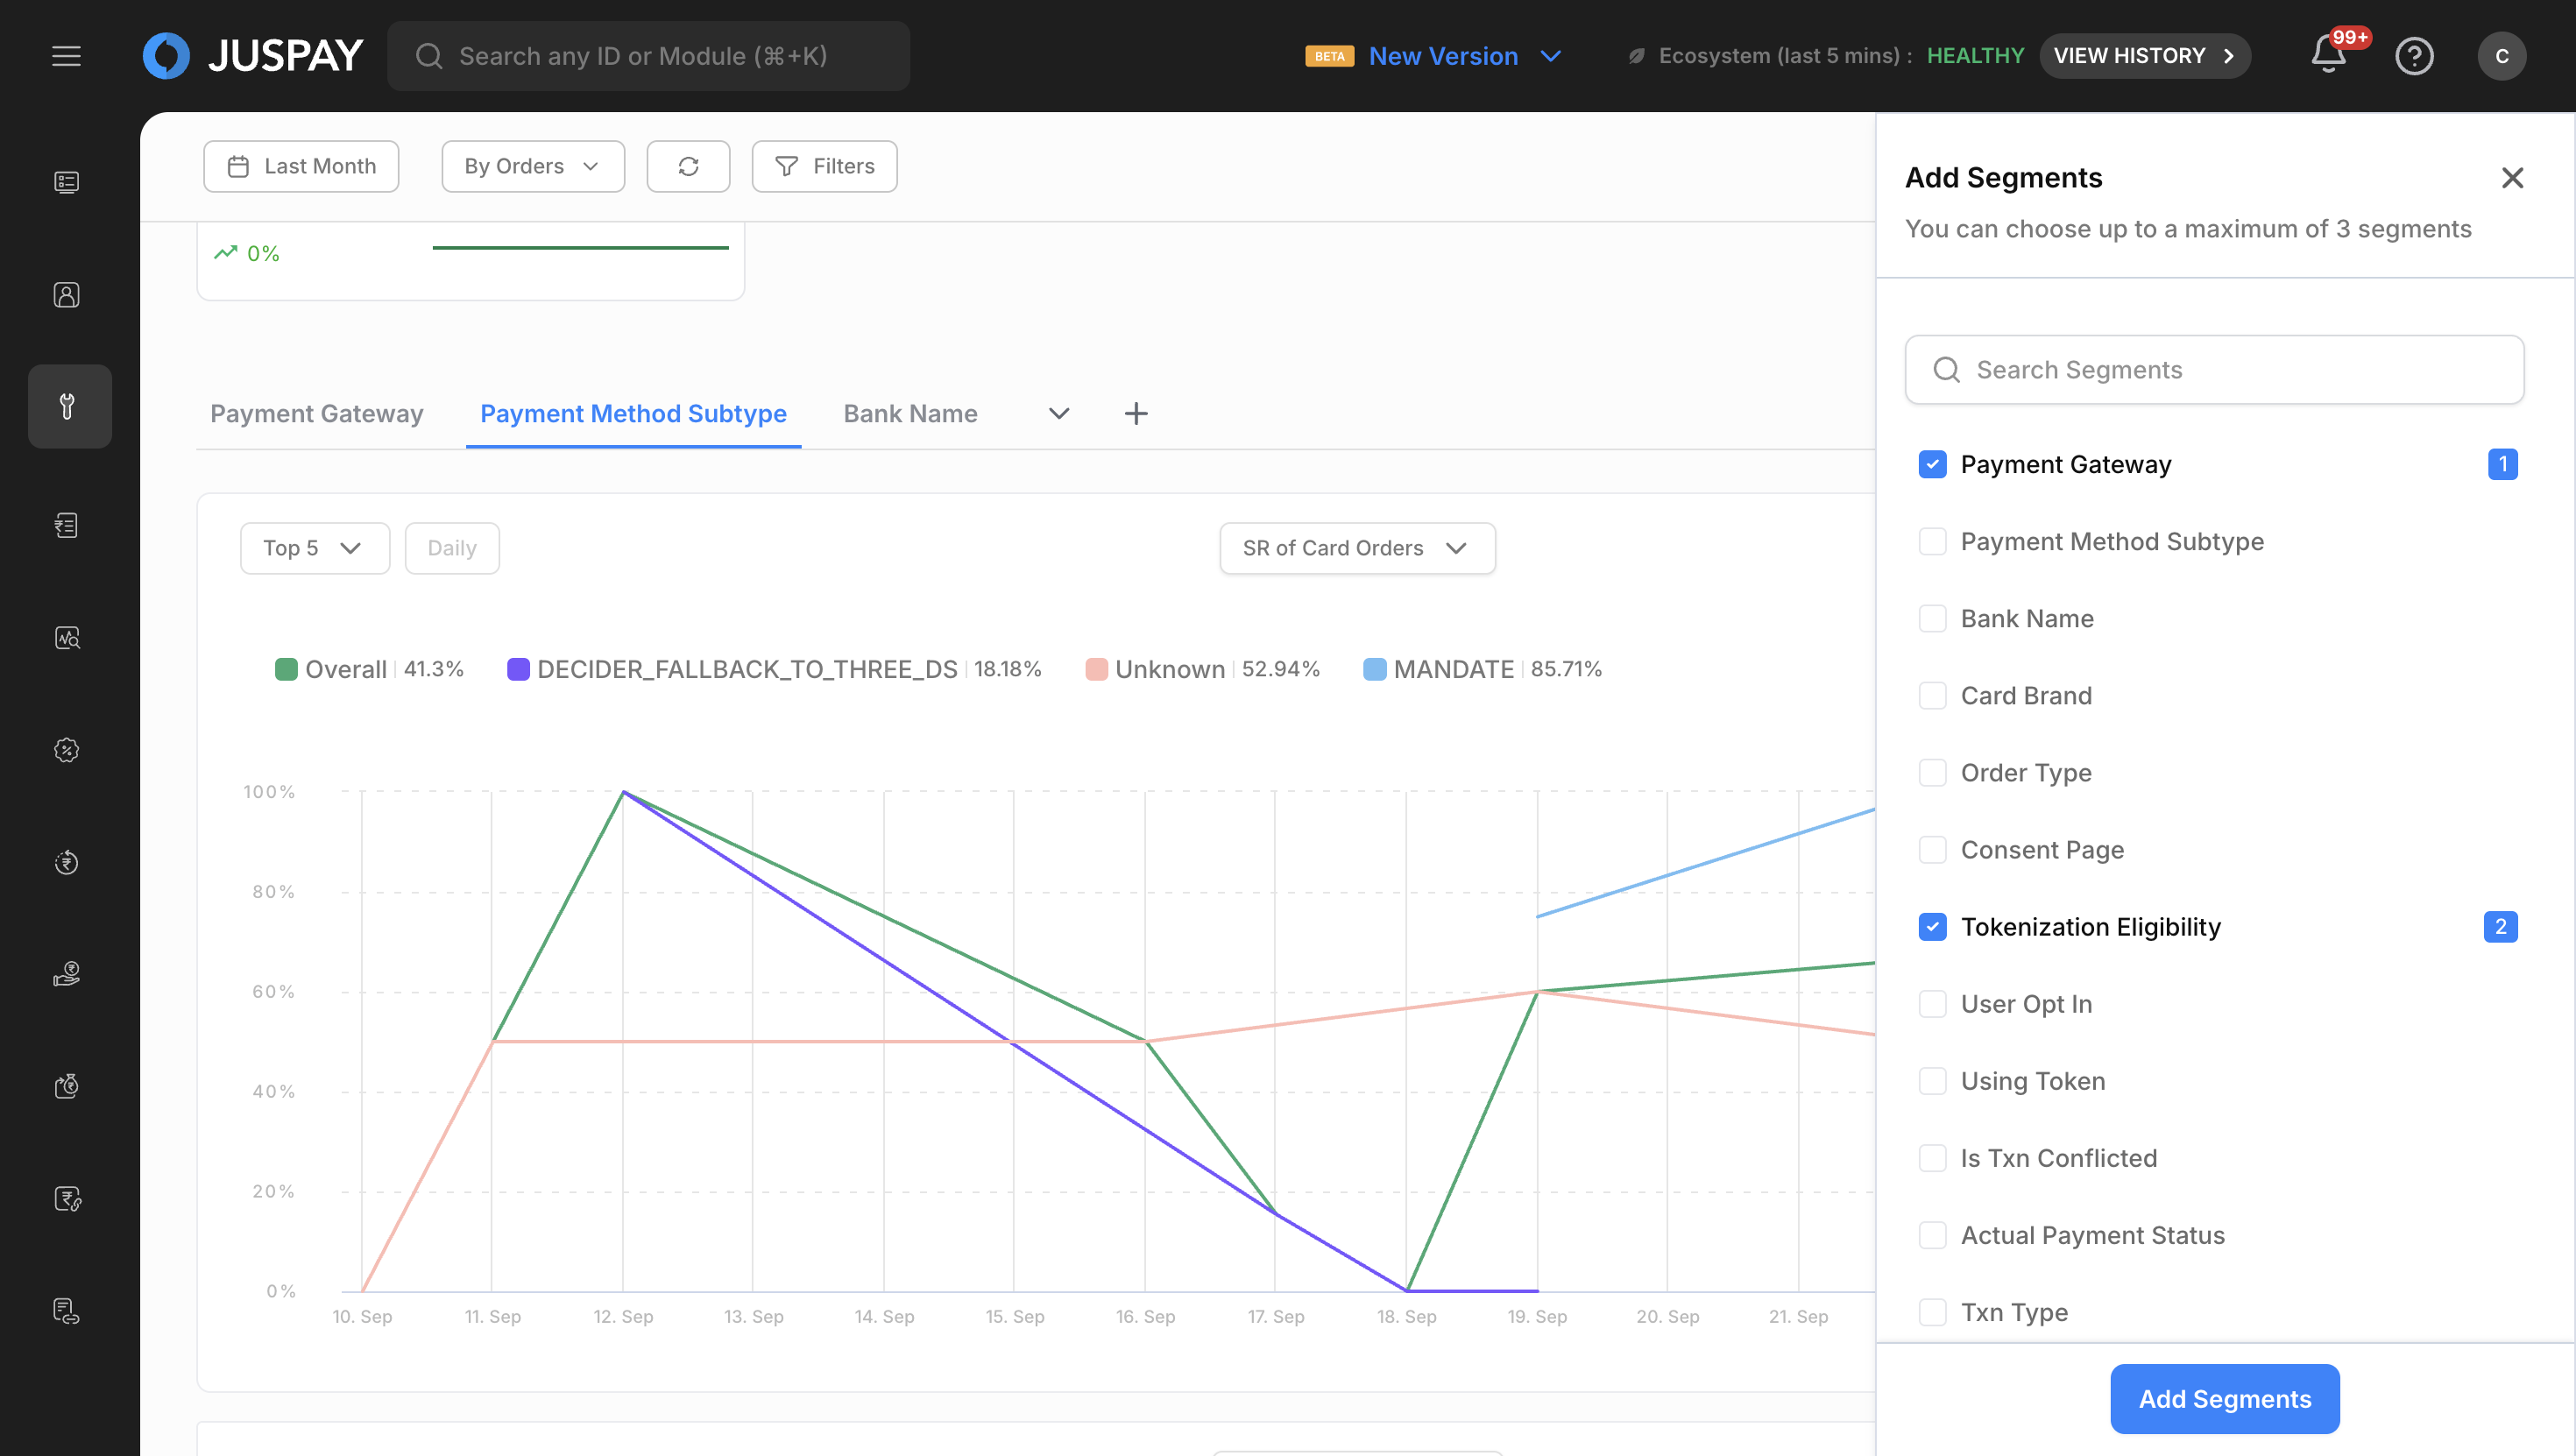This screenshot has height=1456, width=2576.
Task: Enable the Card Brand segment checkbox
Action: [x=1932, y=696]
